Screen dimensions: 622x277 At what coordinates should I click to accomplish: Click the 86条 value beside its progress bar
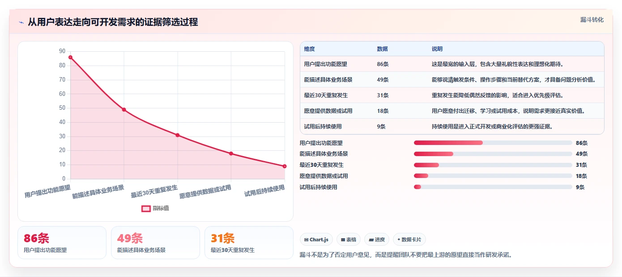coord(582,143)
